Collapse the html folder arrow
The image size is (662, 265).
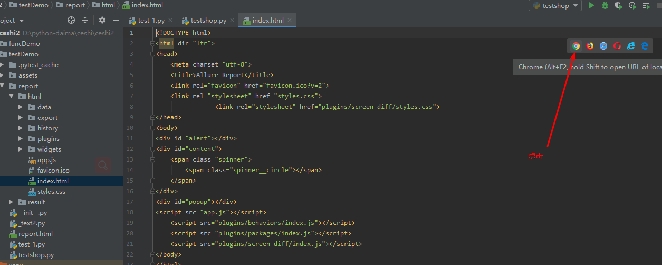pos(11,96)
